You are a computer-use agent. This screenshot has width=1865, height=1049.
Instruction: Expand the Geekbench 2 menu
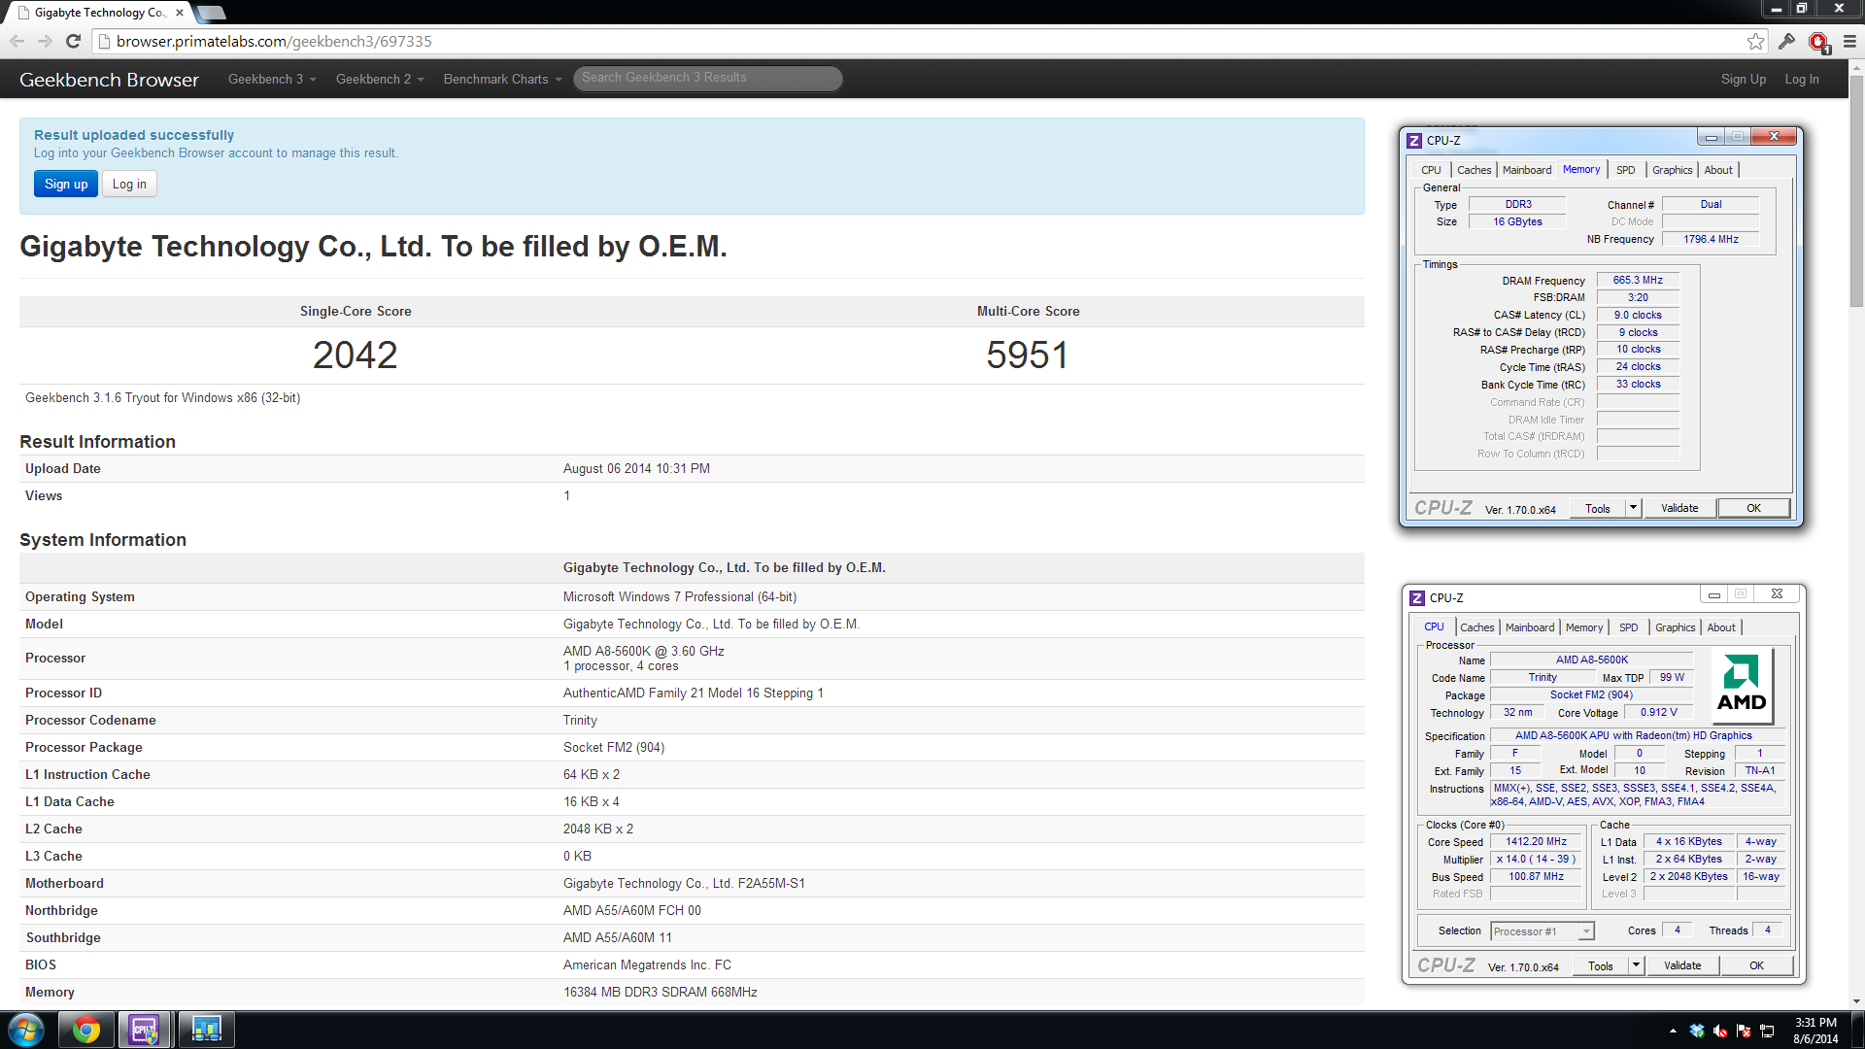(380, 79)
